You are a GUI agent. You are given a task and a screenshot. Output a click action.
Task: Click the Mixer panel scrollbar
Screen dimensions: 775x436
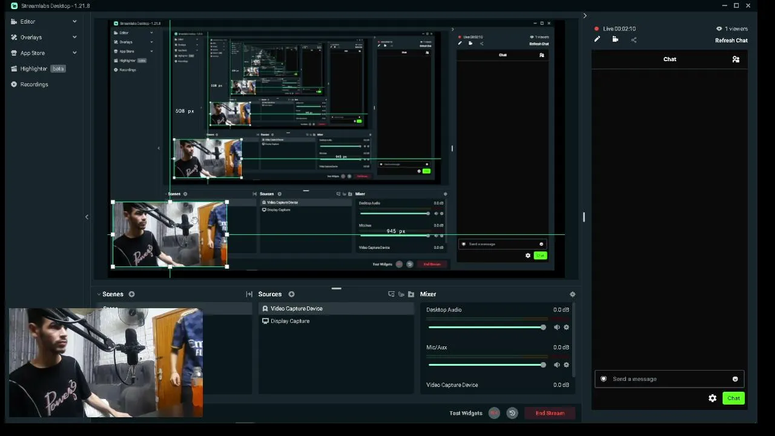tap(574, 341)
